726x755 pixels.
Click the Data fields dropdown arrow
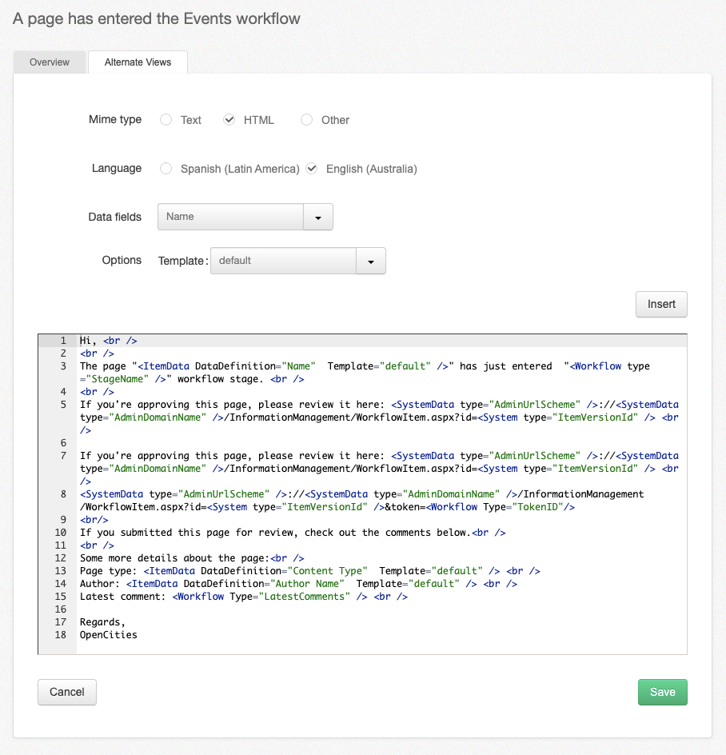pos(319,217)
